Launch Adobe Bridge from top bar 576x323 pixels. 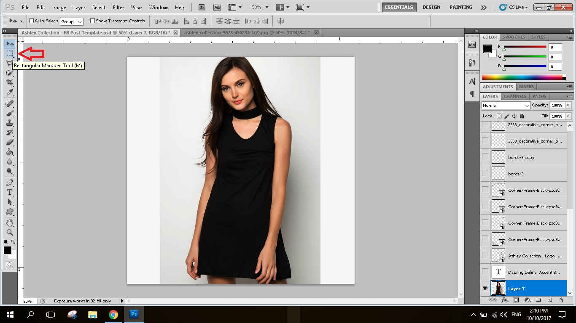[202, 7]
